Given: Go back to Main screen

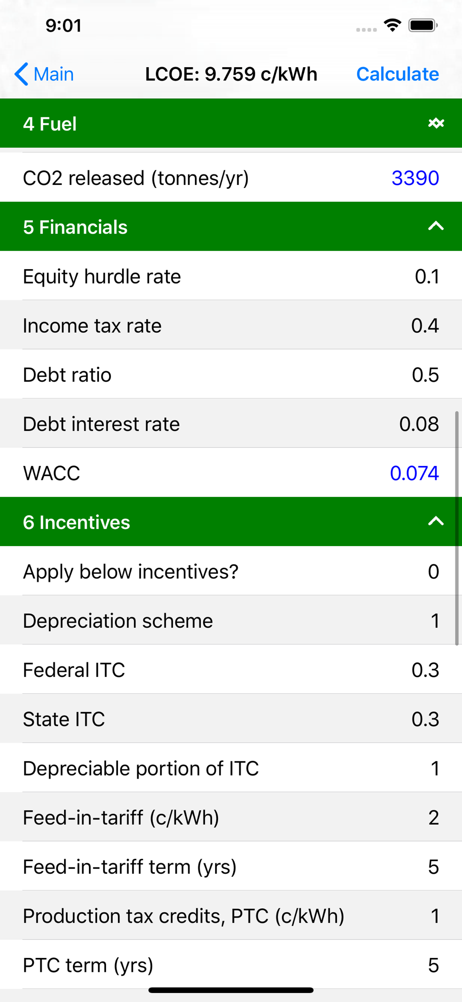Looking at the screenshot, I should click(53, 74).
